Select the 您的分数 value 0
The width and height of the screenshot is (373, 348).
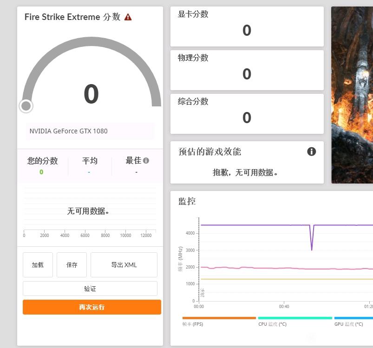point(41,172)
